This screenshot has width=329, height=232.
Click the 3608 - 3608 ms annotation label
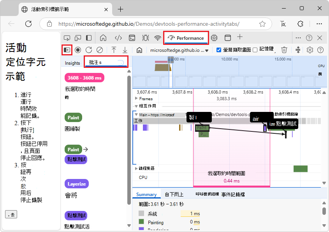click(x=84, y=78)
